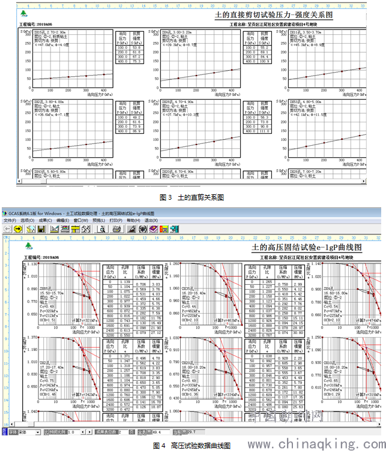
Task: Increase 缩图比例 with the right arrow
Action: [x=89, y=432]
